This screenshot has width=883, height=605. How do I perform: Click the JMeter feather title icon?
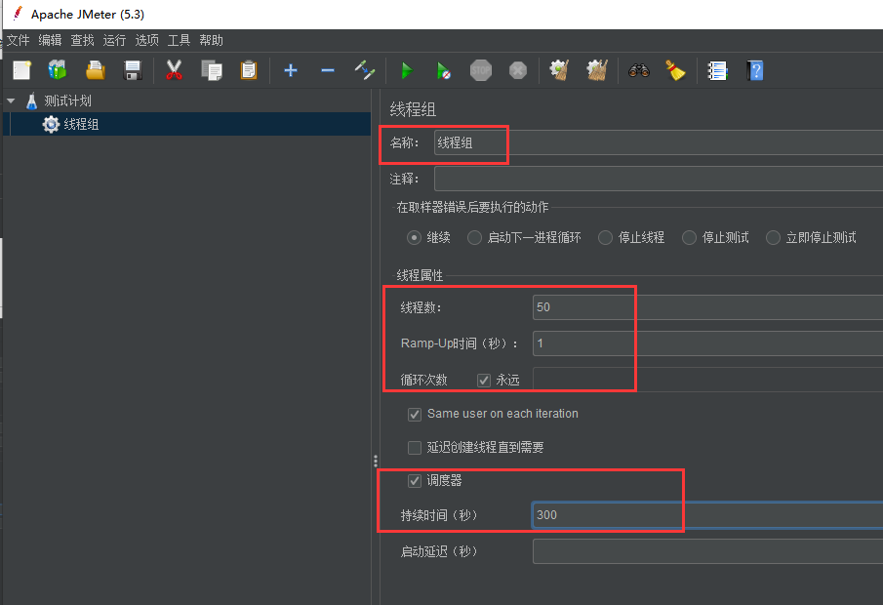(18, 14)
